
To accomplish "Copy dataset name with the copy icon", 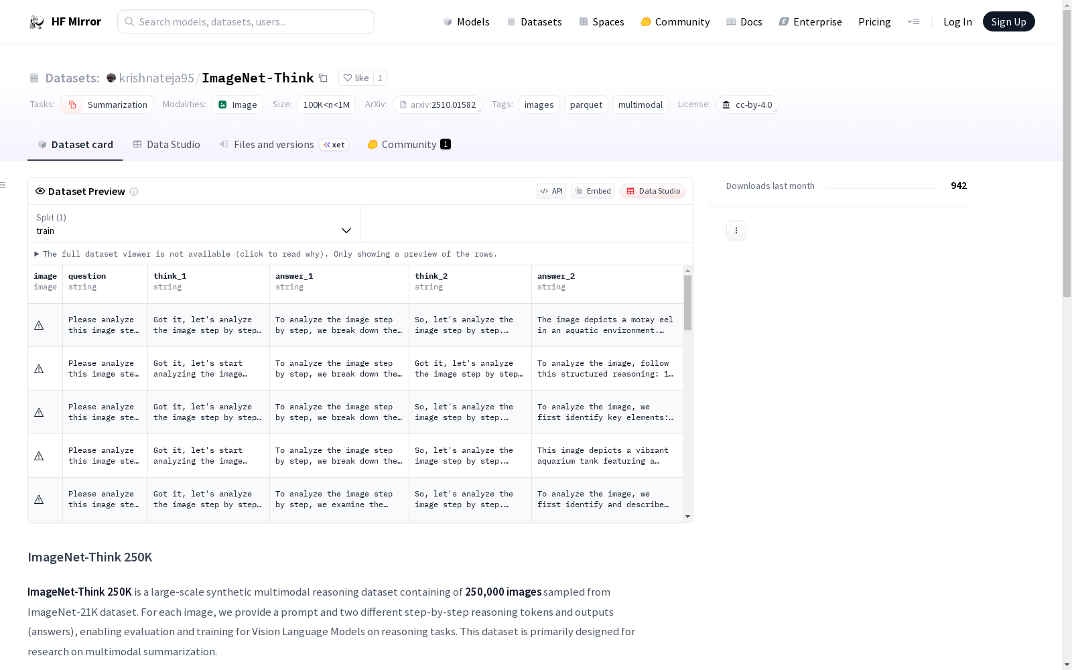I will pos(323,78).
